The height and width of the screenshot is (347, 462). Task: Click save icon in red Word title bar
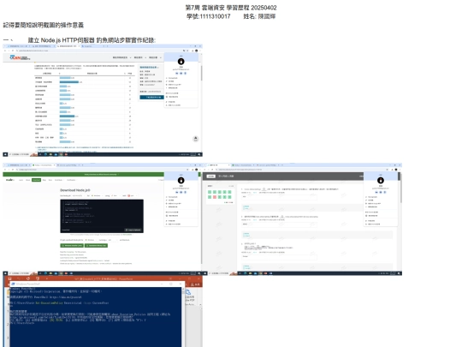9,278
